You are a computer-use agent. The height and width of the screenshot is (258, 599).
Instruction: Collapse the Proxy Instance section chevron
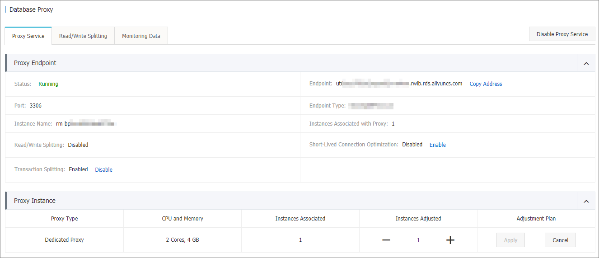coord(586,201)
